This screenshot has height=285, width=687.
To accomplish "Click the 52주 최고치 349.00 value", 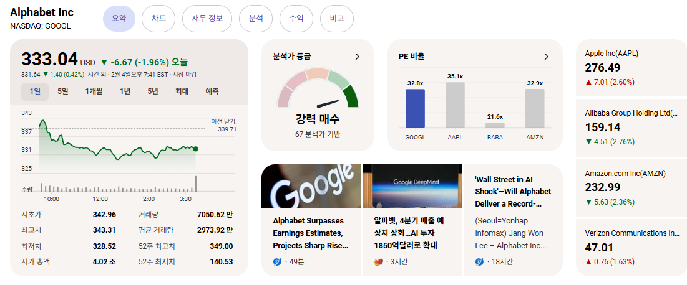I will [x=222, y=246].
